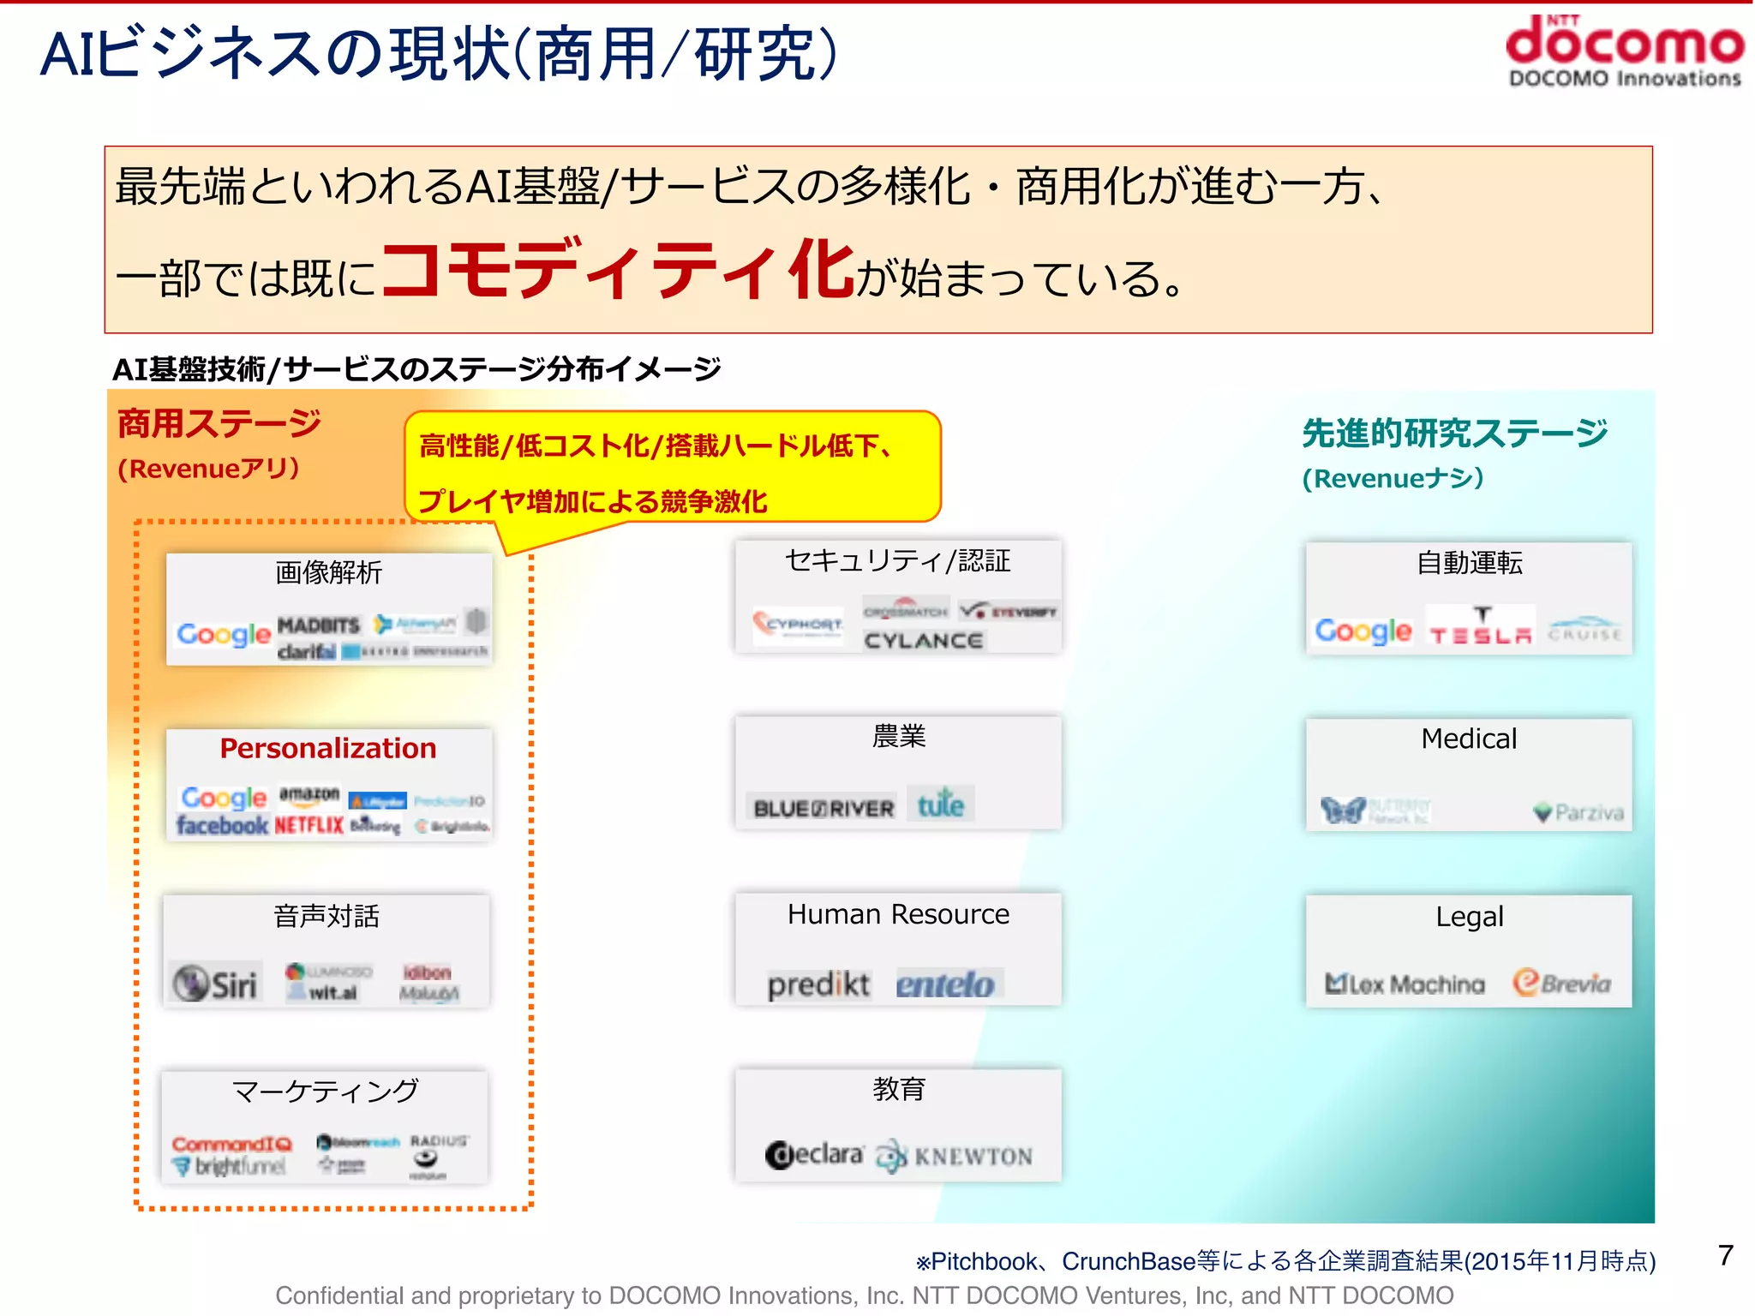Click the idibon logo

[427, 972]
